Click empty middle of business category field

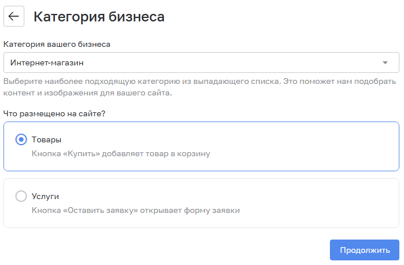coord(232,62)
